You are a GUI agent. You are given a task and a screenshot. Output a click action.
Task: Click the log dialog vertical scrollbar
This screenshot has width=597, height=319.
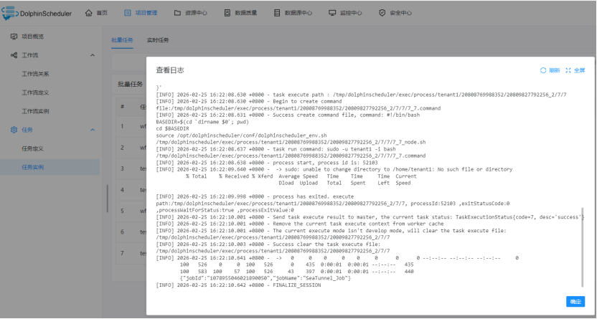[x=582, y=247]
